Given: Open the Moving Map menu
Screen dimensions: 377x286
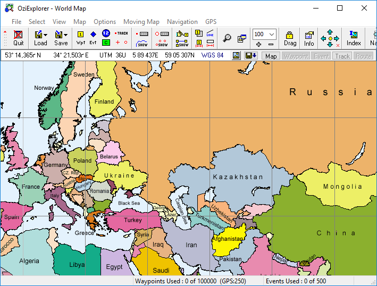Looking at the screenshot, I should (x=141, y=22).
